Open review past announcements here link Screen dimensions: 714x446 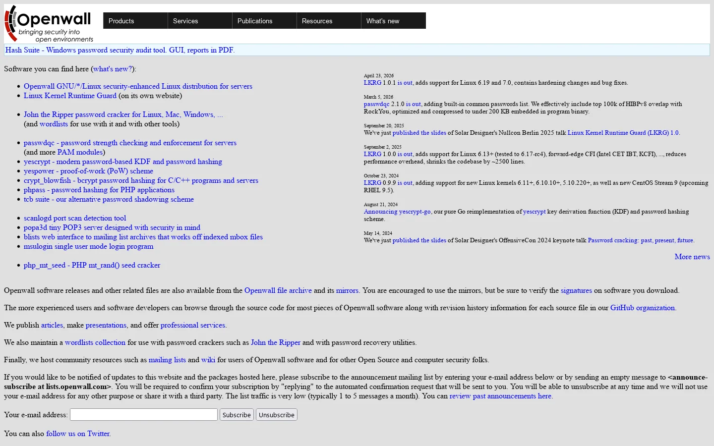tap(500, 396)
